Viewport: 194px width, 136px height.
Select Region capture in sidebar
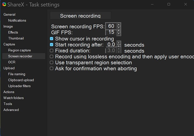[x=19, y=50]
